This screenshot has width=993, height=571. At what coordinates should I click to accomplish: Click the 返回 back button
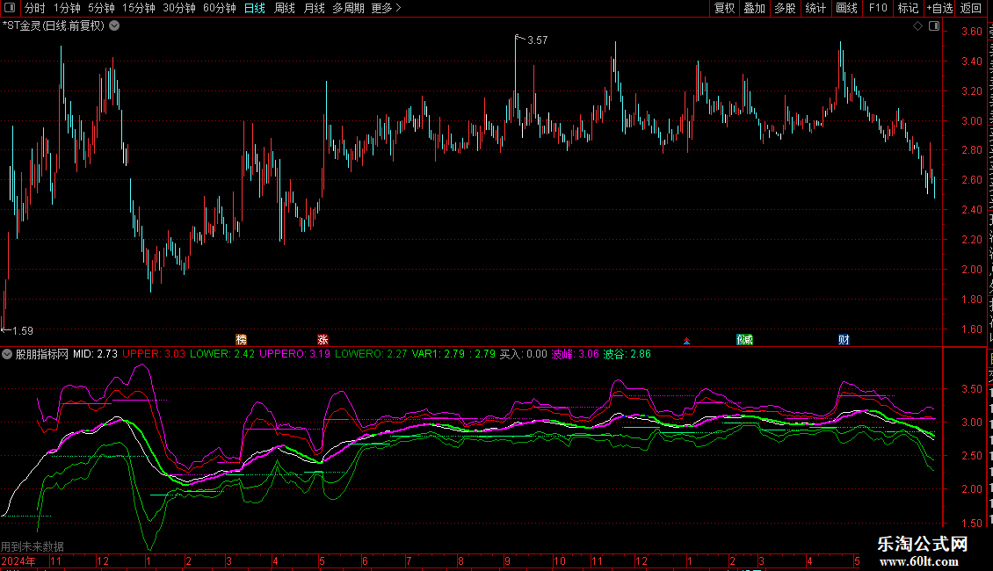(x=971, y=8)
